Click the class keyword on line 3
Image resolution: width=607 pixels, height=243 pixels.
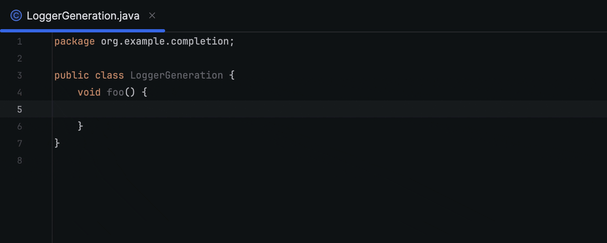[x=109, y=75]
